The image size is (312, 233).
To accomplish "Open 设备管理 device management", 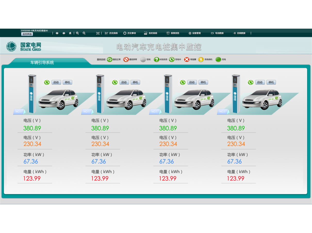I will coord(194,33).
